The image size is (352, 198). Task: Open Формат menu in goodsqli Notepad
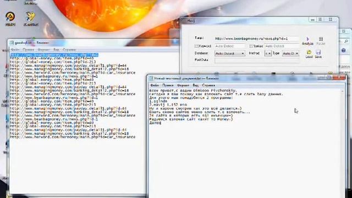pos(43,50)
